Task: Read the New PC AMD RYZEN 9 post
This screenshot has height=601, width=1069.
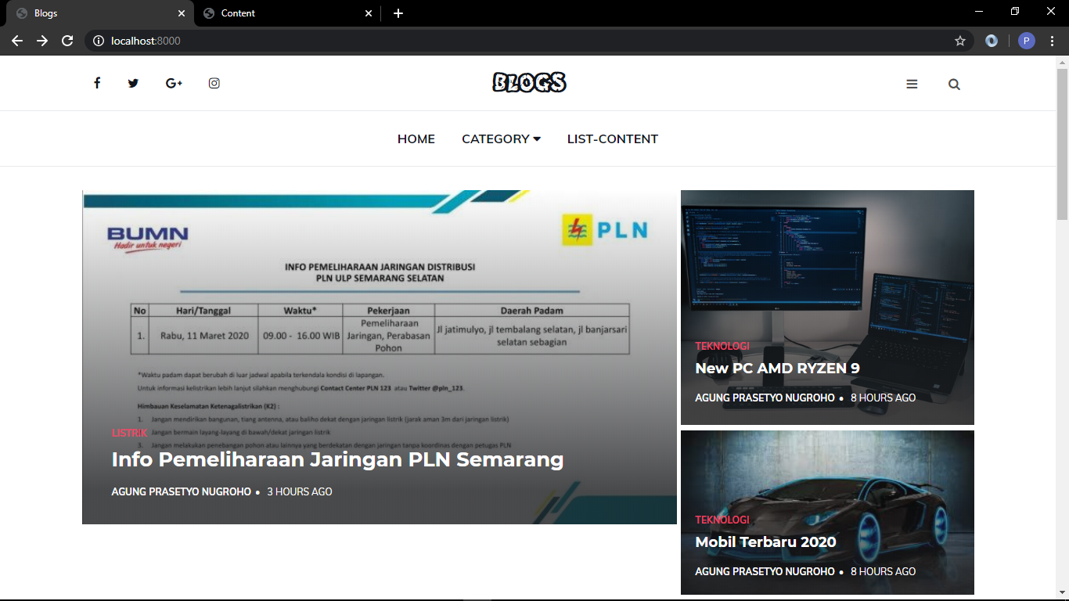Action: point(777,369)
